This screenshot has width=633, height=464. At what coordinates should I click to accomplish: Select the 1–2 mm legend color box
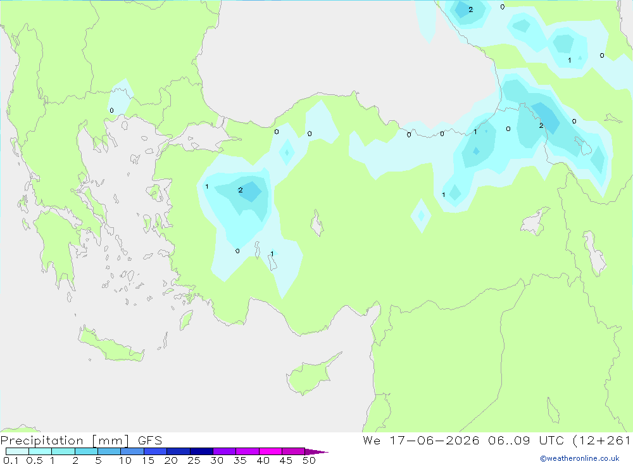click(x=63, y=451)
